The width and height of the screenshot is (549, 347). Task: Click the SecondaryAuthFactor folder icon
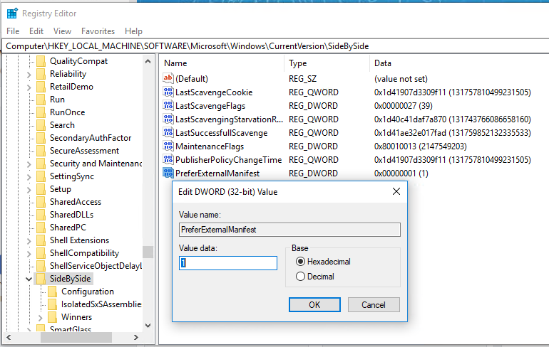pos(41,138)
